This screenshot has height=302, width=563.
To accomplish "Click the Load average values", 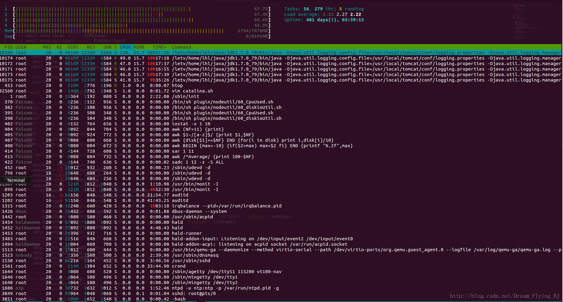I will tap(342, 14).
